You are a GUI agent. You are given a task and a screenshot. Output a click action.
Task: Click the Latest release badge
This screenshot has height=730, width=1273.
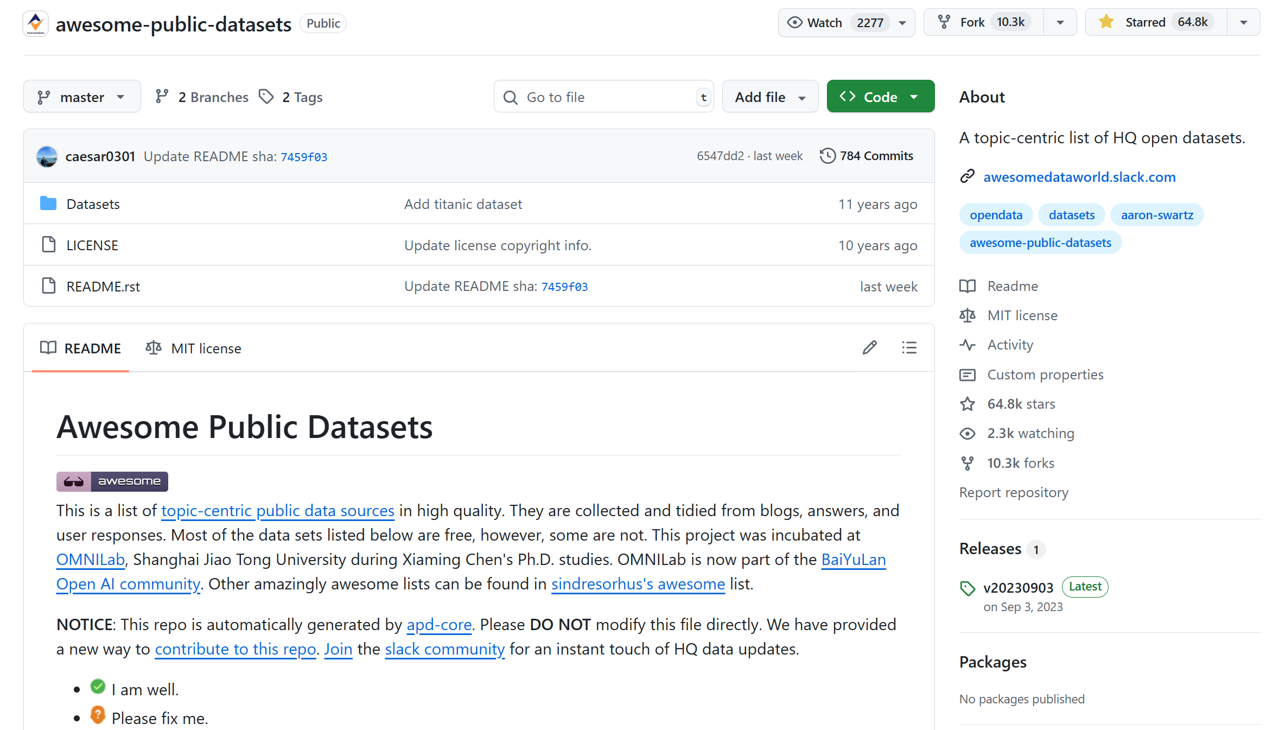1085,587
